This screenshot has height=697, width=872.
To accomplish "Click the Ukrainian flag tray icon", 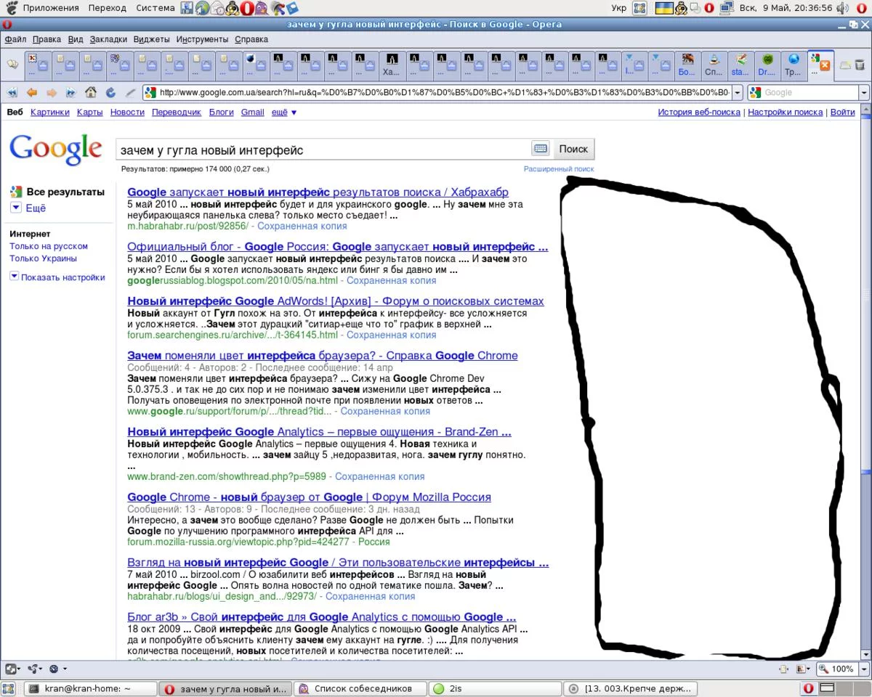I will point(663,8).
